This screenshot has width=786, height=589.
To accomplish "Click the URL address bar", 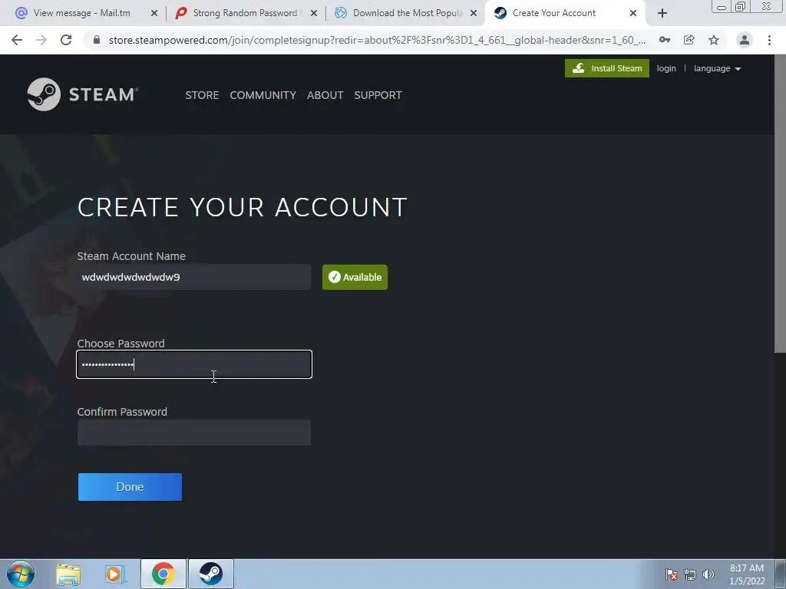I will tap(377, 40).
